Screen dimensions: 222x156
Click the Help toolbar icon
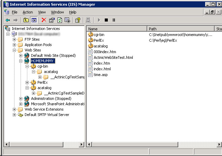[x=77, y=20]
